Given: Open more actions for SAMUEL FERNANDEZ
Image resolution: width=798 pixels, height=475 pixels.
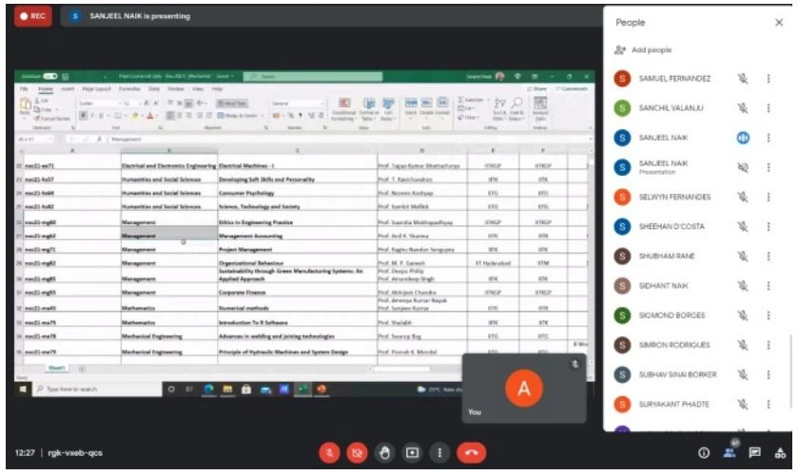Looking at the screenshot, I should pyautogui.click(x=769, y=78).
